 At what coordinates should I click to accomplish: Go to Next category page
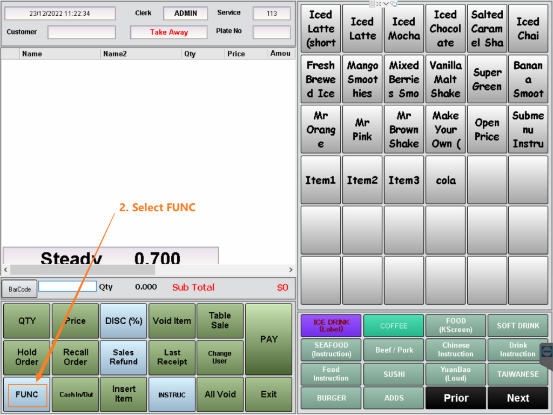[x=518, y=398]
